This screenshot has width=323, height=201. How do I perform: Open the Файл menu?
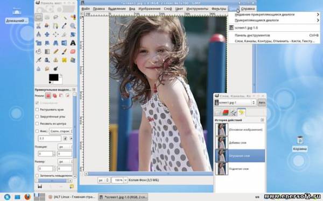86,9
